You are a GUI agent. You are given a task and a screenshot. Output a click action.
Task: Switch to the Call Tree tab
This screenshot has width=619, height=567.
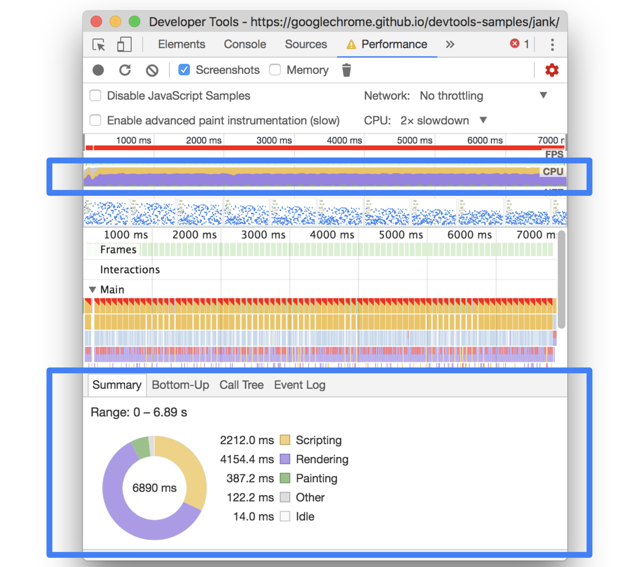point(241,385)
